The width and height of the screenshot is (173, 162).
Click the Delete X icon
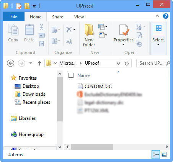point(69,29)
